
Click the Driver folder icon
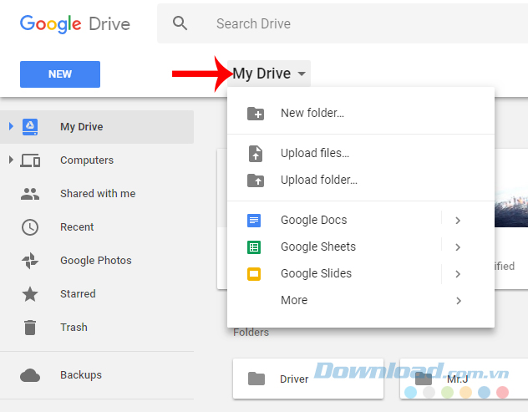[x=256, y=379]
